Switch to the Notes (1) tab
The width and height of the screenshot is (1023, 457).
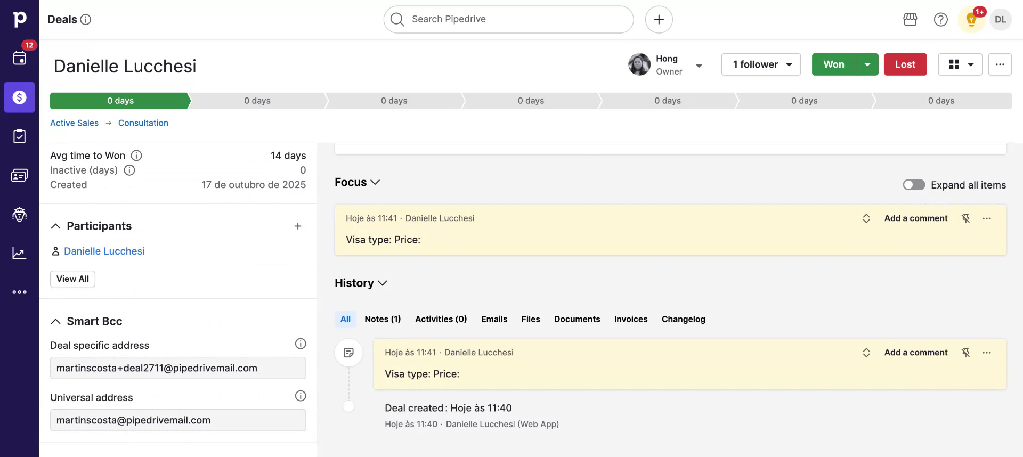383,319
